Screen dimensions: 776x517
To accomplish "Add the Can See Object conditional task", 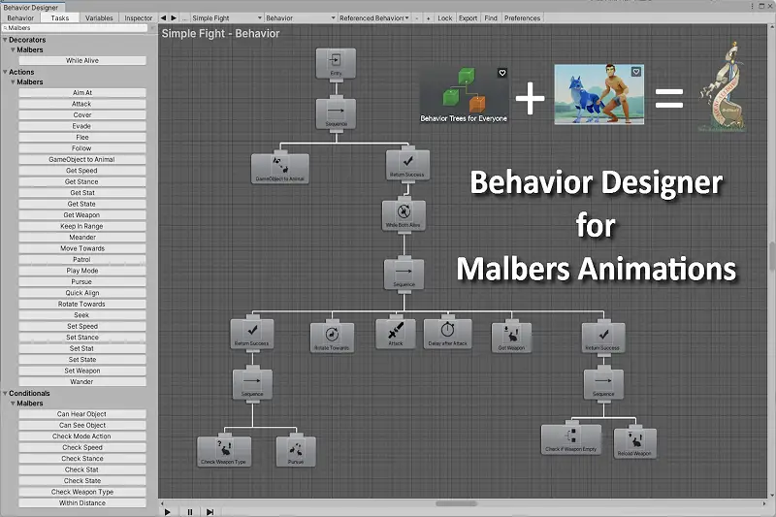I will point(82,426).
